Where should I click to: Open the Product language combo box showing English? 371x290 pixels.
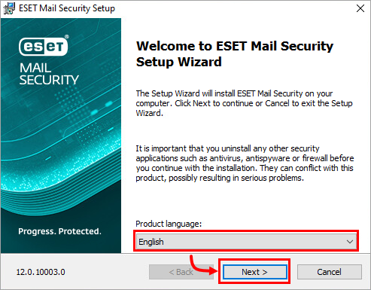click(247, 242)
